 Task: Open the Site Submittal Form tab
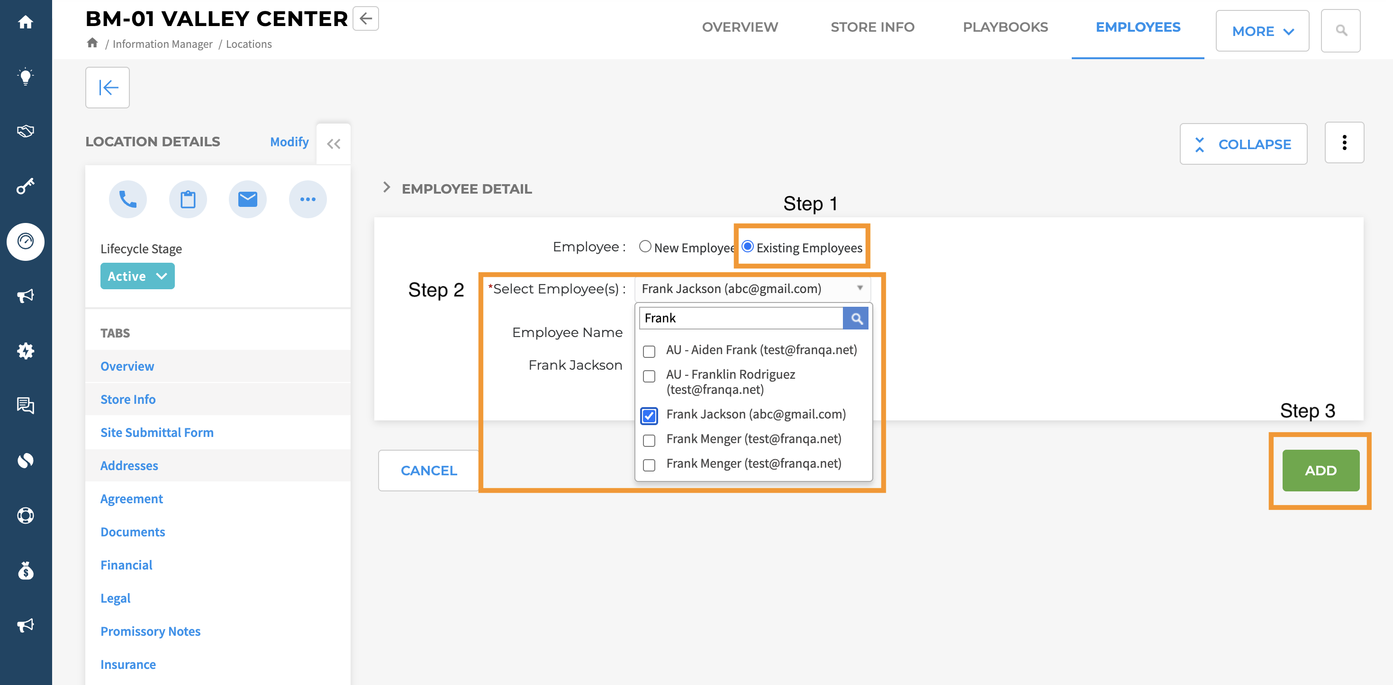coord(157,432)
